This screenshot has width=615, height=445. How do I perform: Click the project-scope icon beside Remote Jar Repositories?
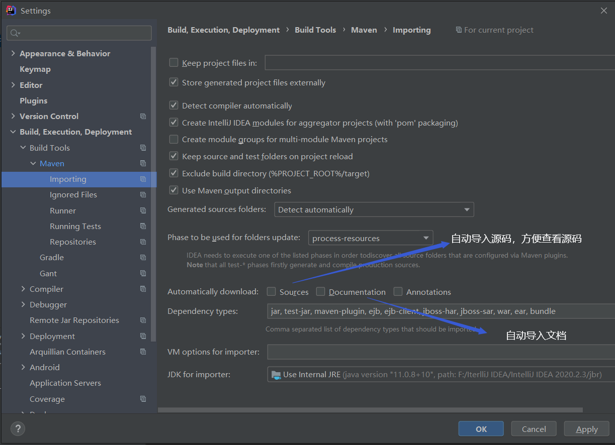click(x=143, y=320)
